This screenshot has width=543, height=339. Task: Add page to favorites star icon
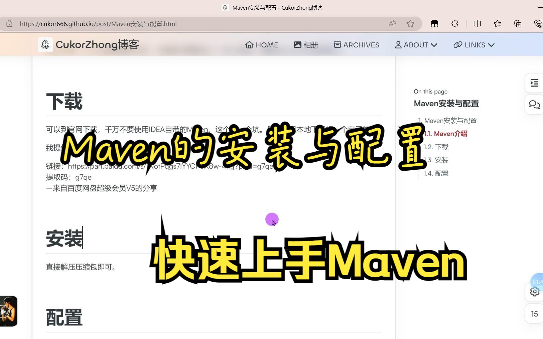pyautogui.click(x=410, y=24)
